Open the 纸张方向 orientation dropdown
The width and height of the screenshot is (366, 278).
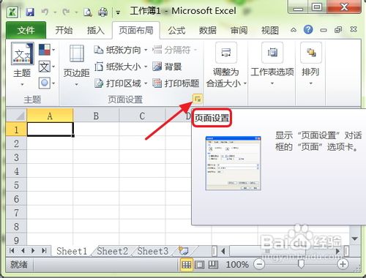click(121, 50)
